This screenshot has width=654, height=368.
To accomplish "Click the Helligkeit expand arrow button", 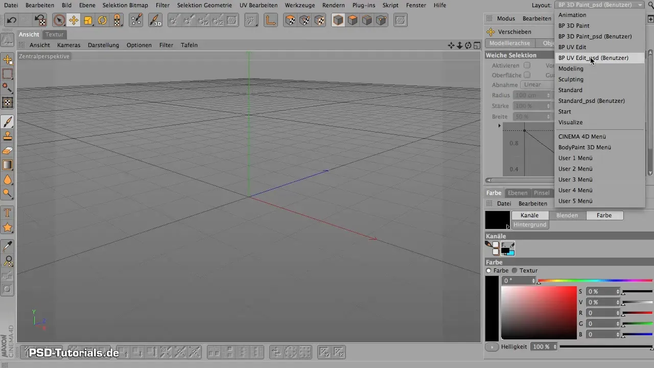I will point(492,347).
